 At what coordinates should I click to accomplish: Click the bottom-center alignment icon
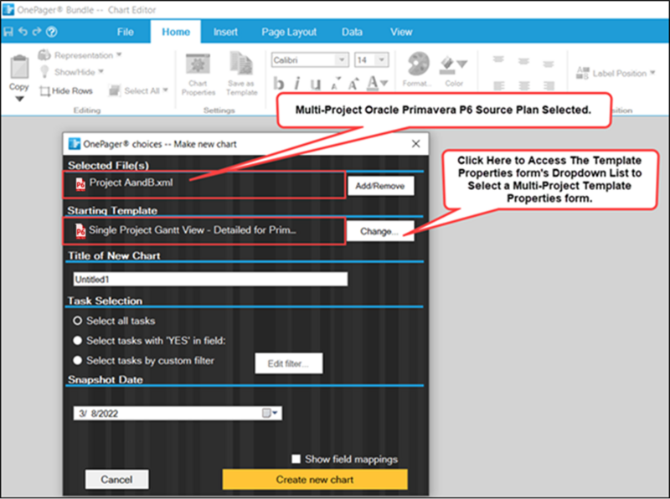[524, 86]
